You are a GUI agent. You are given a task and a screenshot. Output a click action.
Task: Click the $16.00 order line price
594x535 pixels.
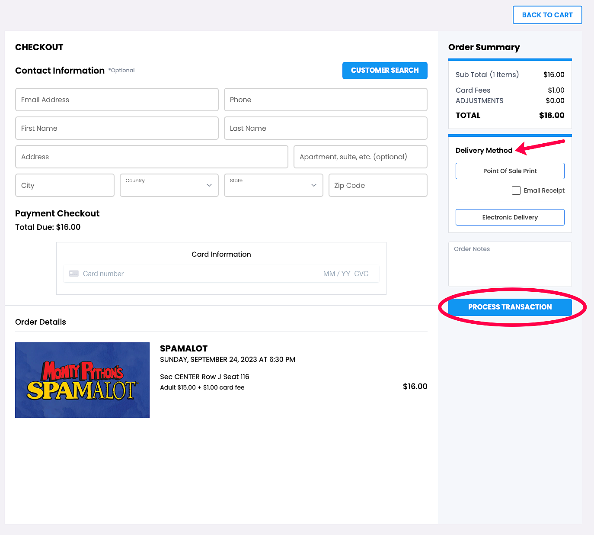[415, 386]
